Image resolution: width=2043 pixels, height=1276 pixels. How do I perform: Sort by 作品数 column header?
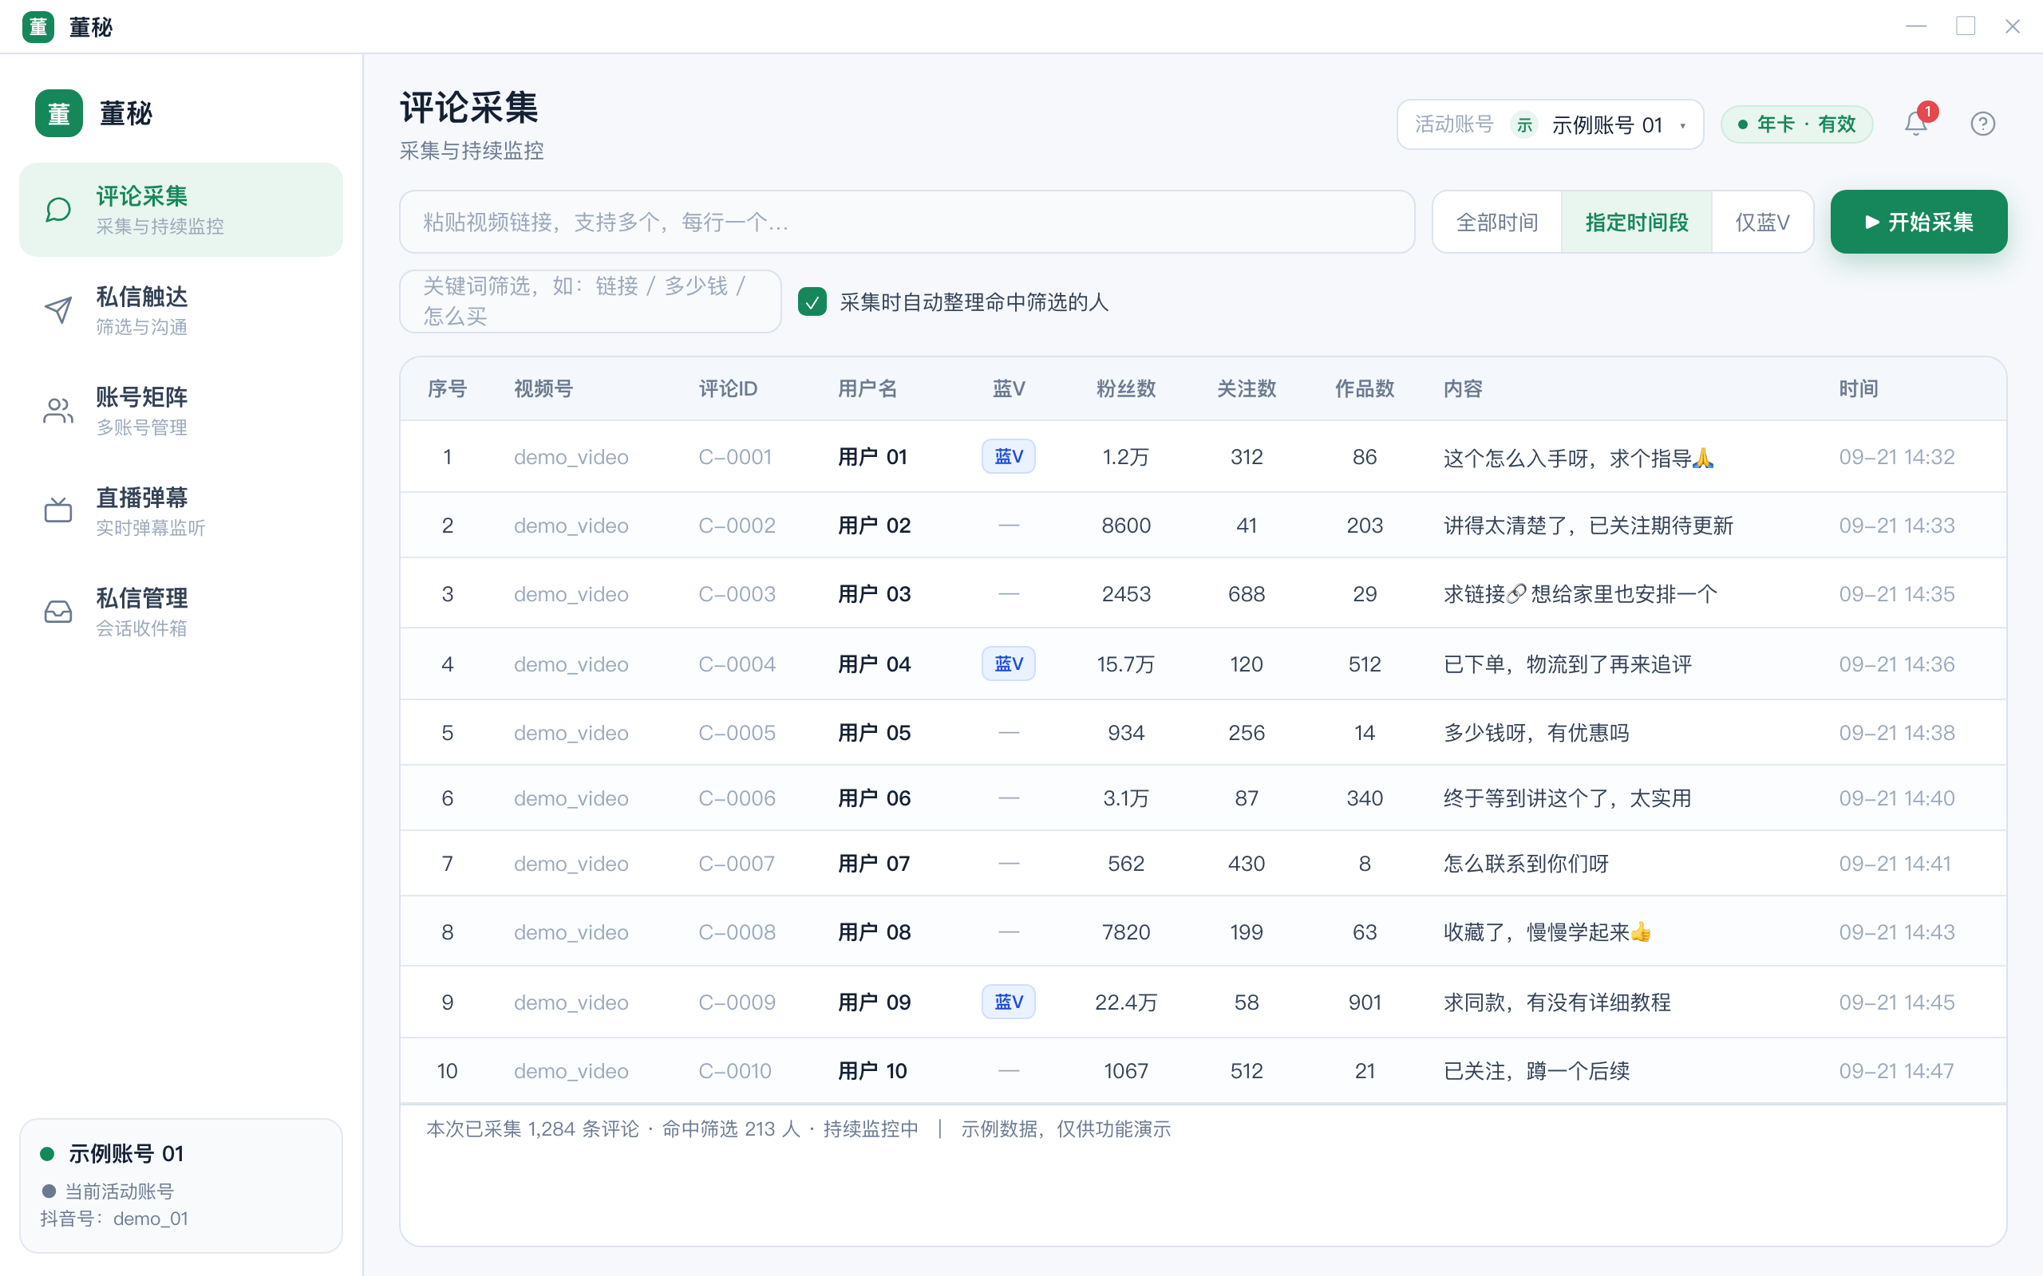click(x=1364, y=389)
